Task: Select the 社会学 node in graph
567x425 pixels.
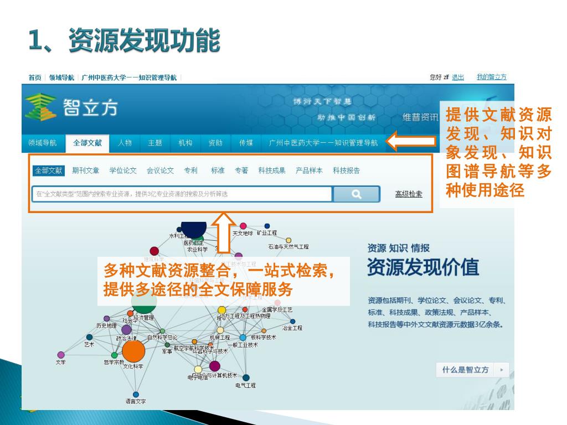Action: 130,313
